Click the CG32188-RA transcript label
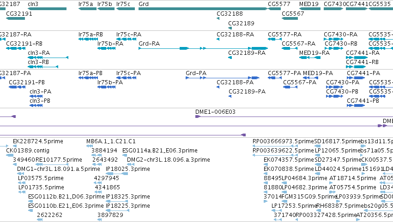 236,34
